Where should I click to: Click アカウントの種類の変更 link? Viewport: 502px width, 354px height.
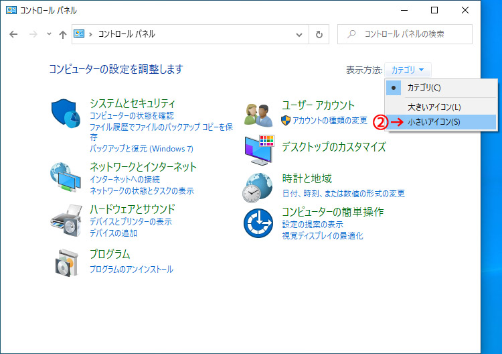pyautogui.click(x=330, y=120)
